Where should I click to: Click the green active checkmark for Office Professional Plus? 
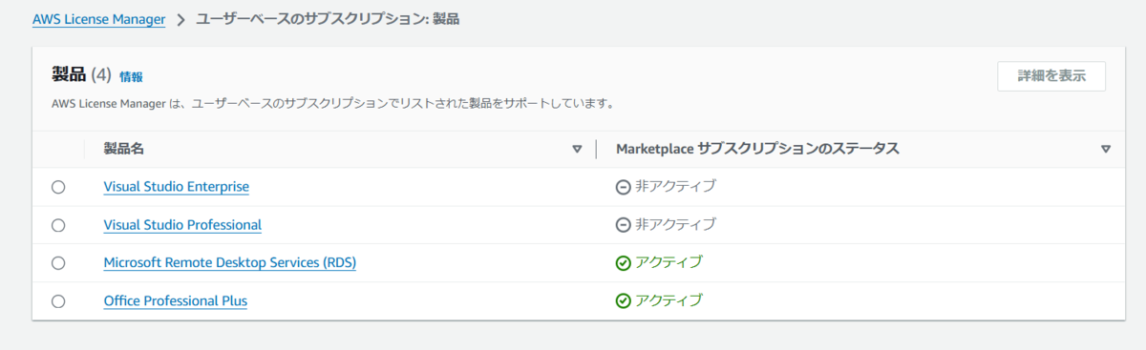tap(624, 301)
